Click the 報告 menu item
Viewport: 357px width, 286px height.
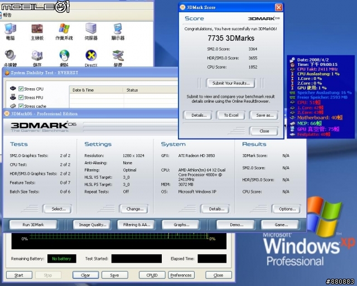7,15
